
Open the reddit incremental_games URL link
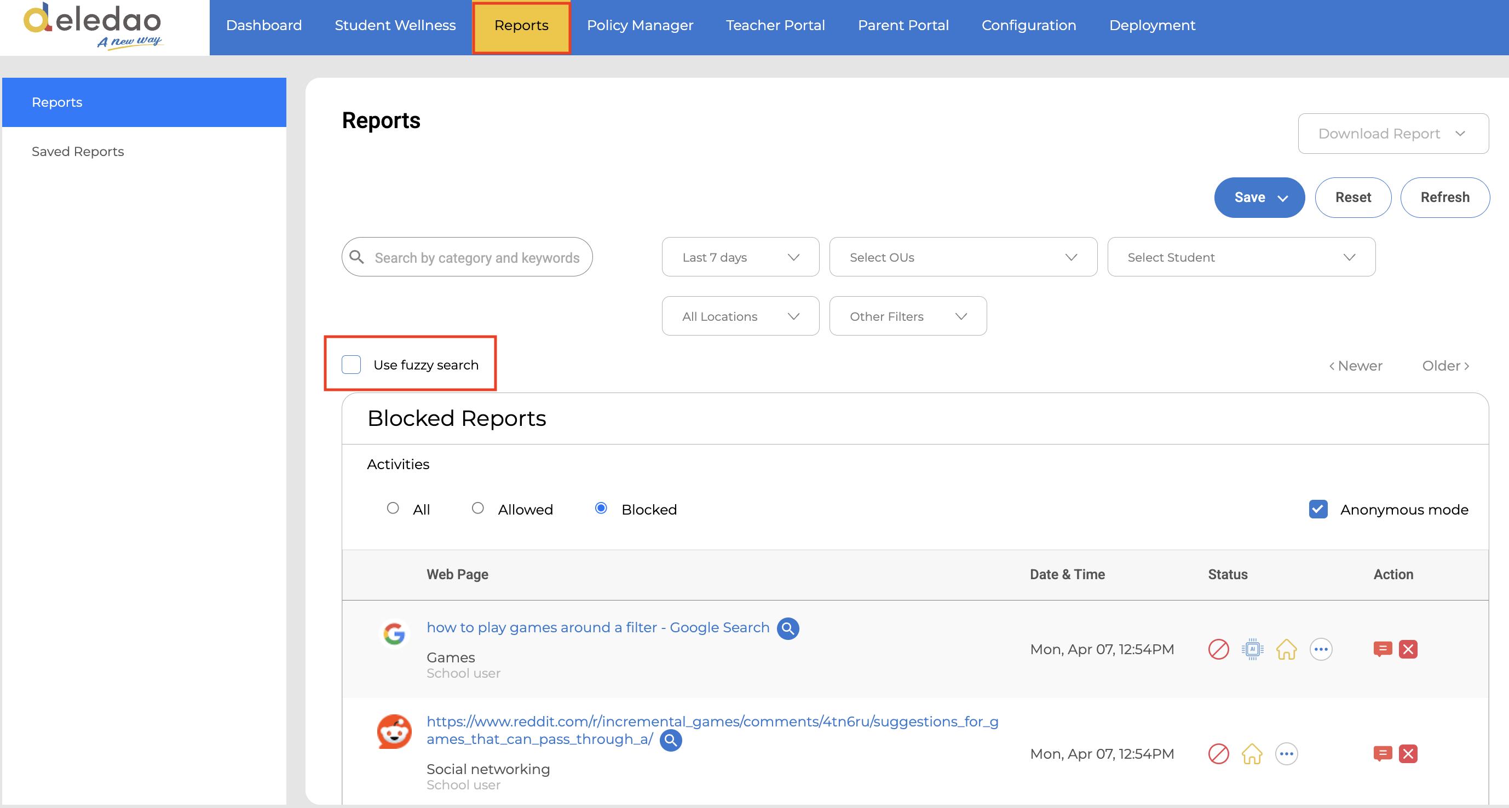pos(712,730)
